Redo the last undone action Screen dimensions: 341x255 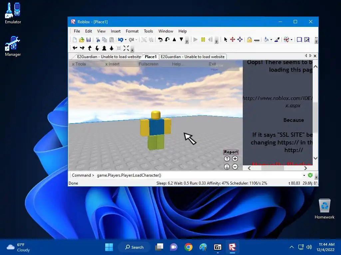(131, 40)
